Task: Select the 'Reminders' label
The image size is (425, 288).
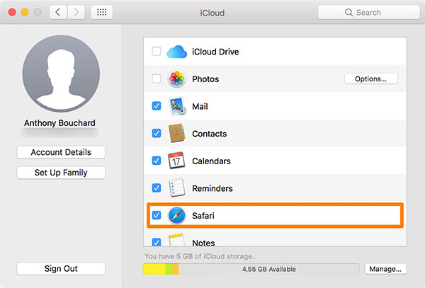Action: coord(212,188)
